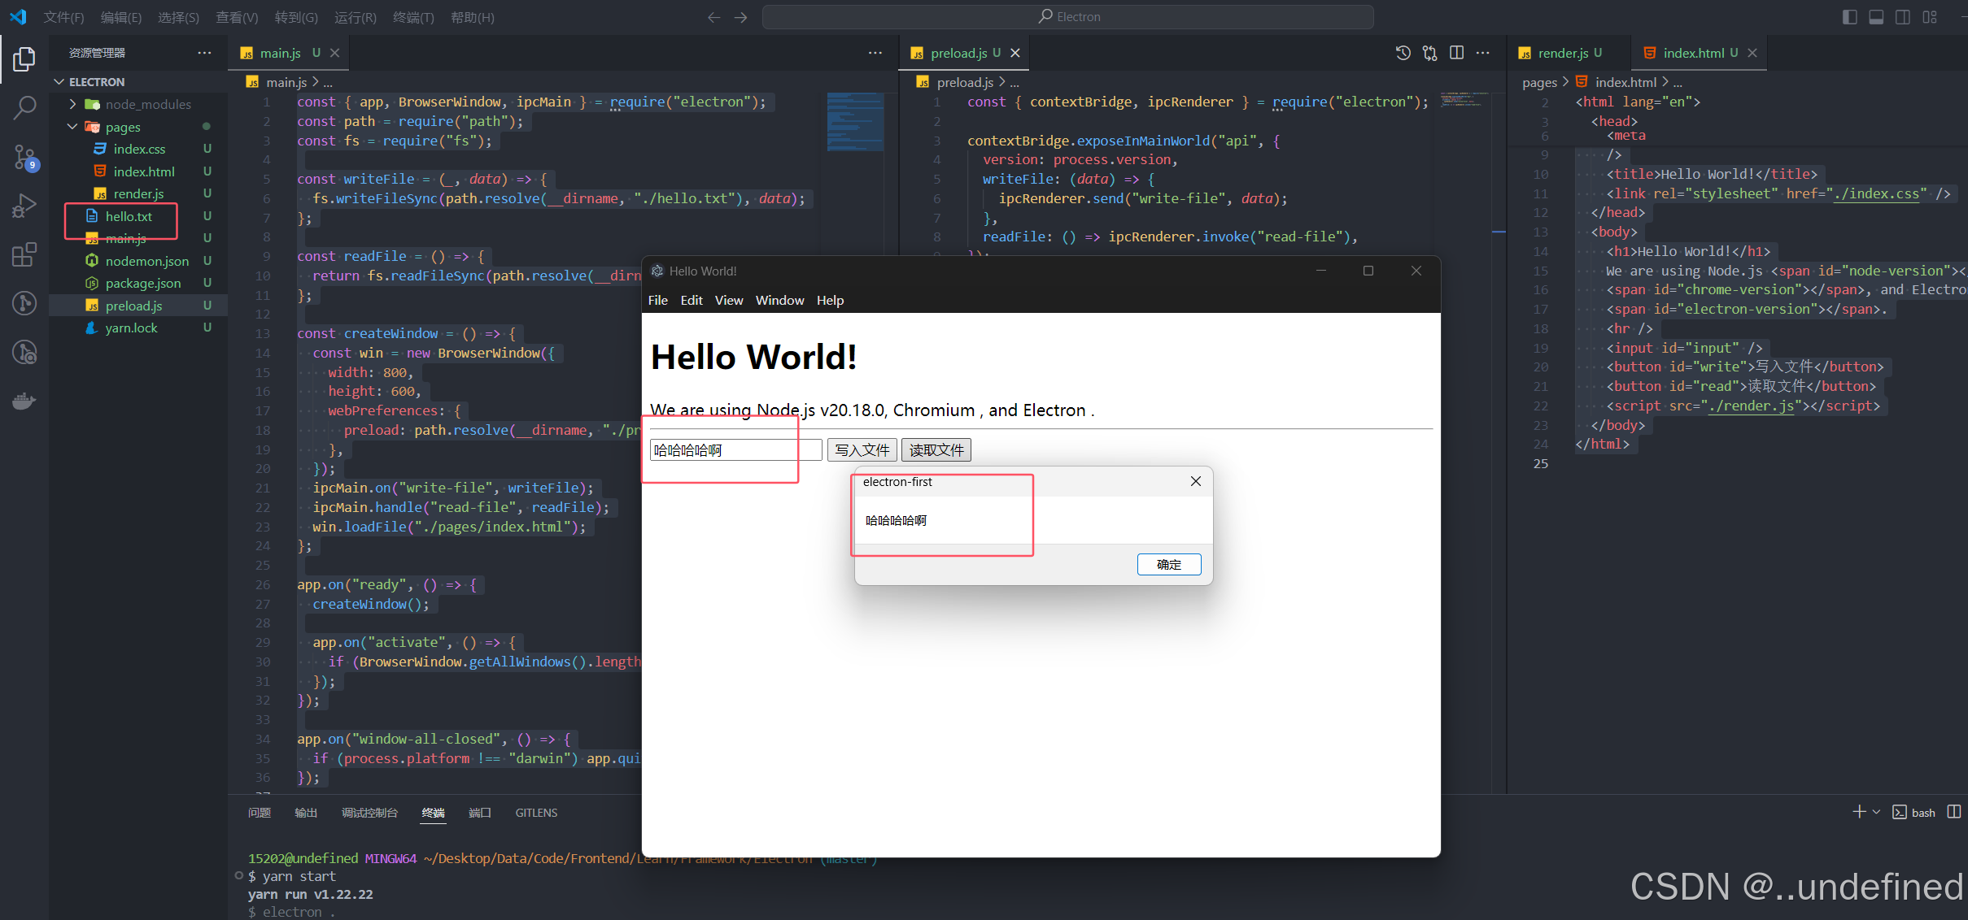Image resolution: width=1968 pixels, height=920 pixels.
Task: Click main.js minimap code overview
Action: click(x=855, y=122)
